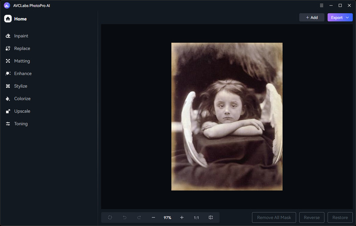Open the Replace menu item

[x=22, y=48]
